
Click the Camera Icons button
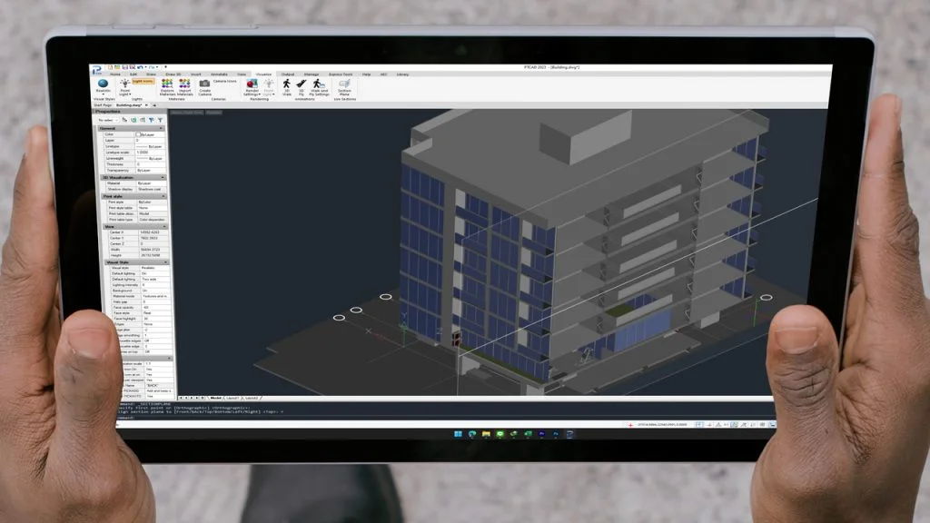pyautogui.click(x=225, y=81)
